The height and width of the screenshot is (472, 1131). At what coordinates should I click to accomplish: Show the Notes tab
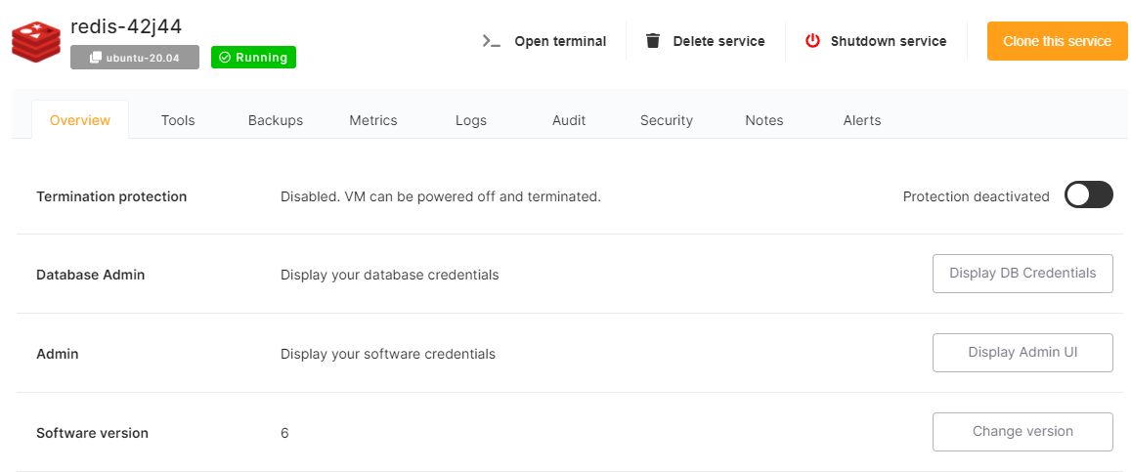coord(764,120)
